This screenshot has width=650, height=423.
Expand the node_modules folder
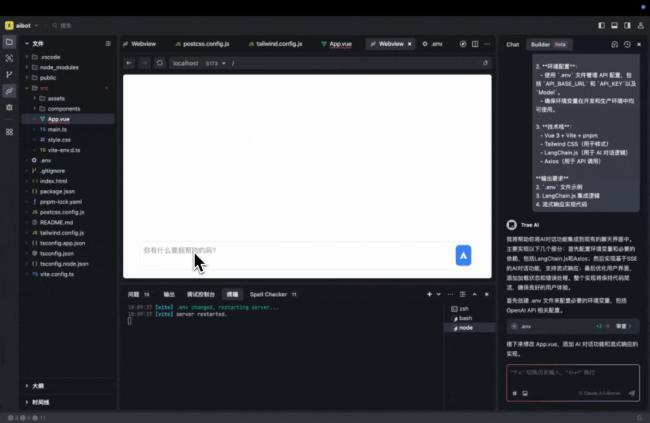[59, 67]
